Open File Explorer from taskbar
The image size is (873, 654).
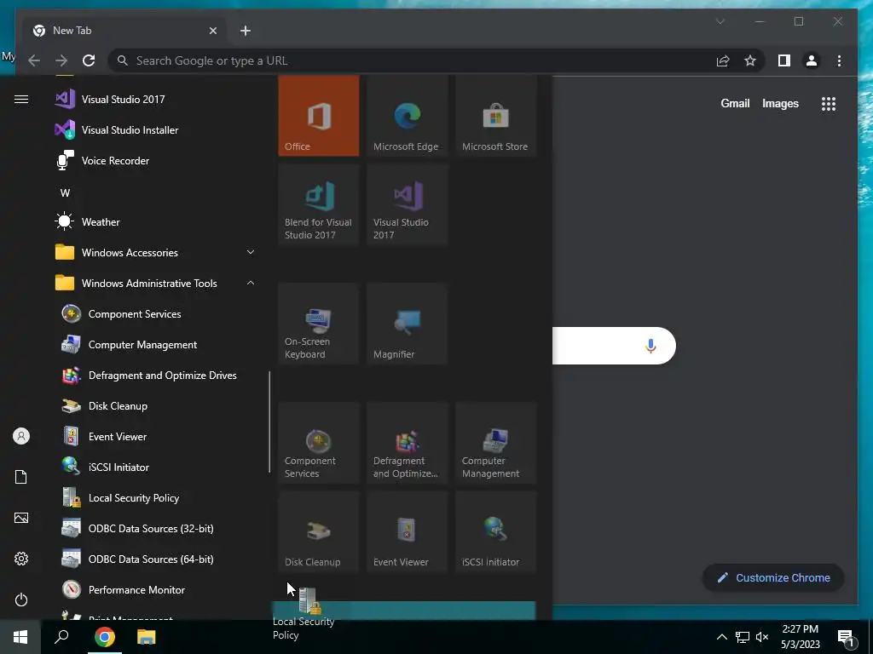tap(146, 637)
